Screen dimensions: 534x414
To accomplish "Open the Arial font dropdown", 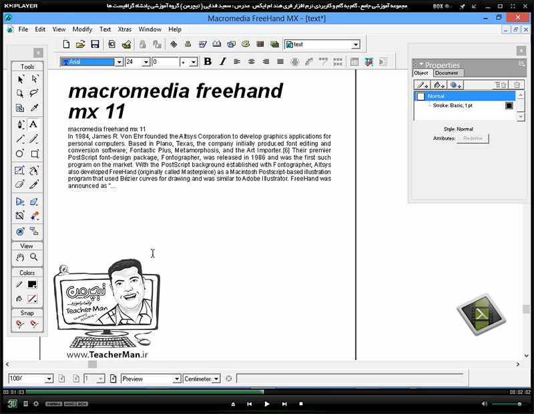I will (119, 62).
